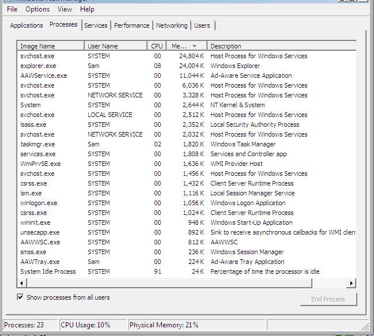Select svchost.exe using 6,036 K memory
This screenshot has width=374, height=336.
pos(187,85)
